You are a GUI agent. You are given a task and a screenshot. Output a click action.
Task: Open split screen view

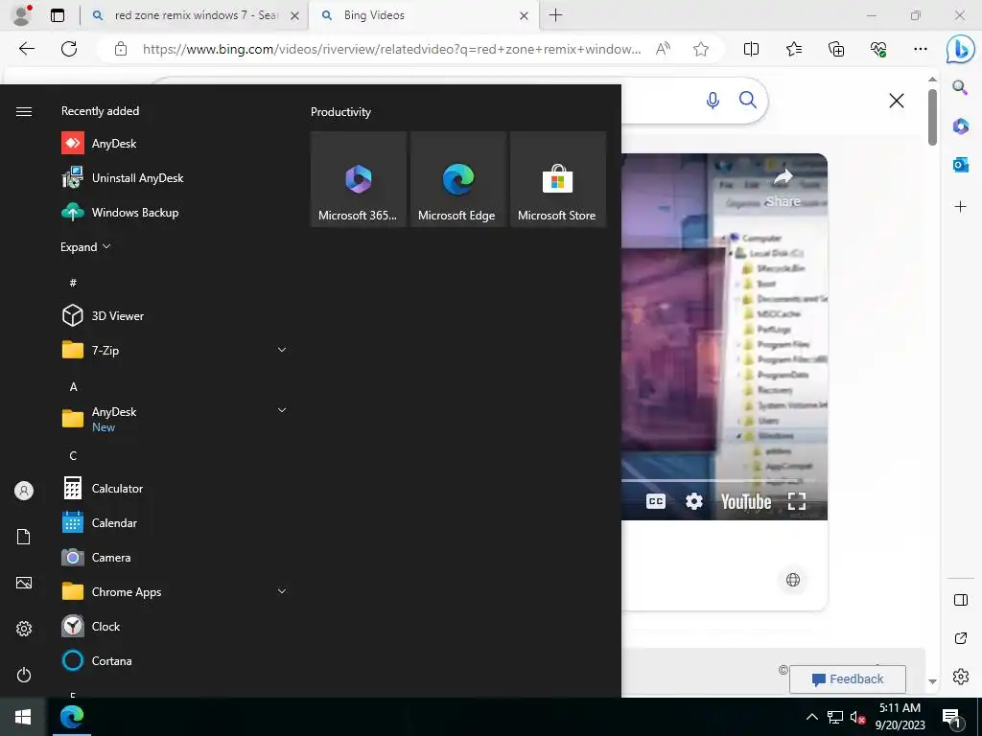[x=751, y=49]
